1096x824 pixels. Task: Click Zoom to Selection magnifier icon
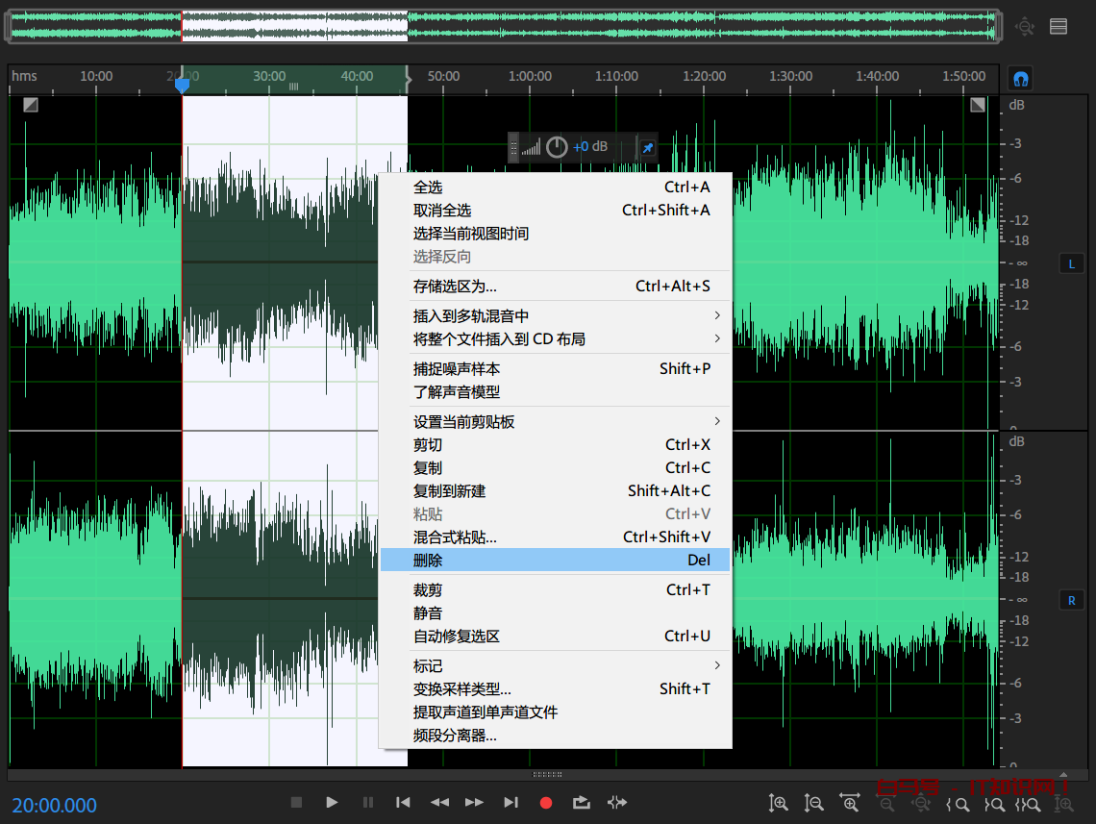tap(1029, 804)
